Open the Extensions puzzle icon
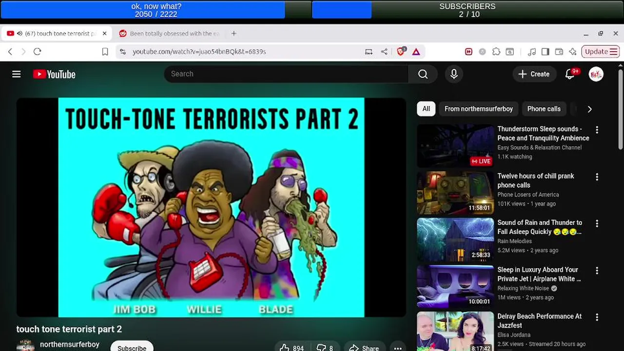Viewport: 624px width, 351px height. (496, 52)
